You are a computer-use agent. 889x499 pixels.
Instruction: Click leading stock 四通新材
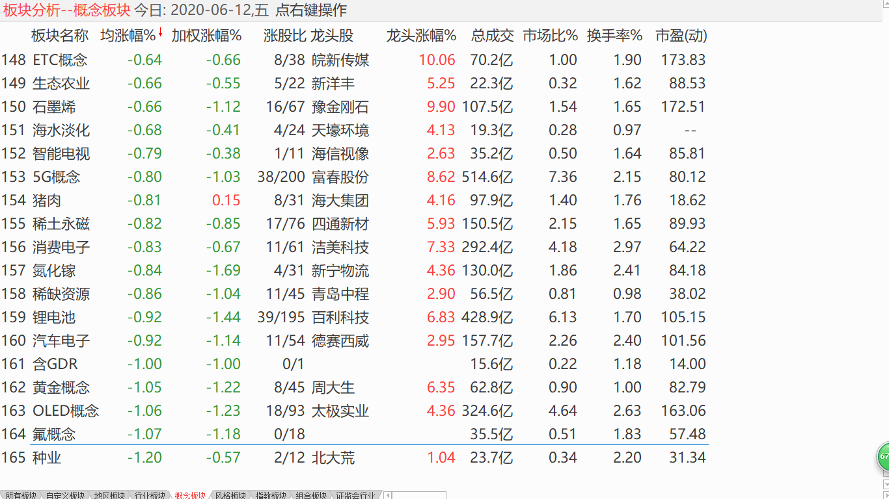point(340,224)
